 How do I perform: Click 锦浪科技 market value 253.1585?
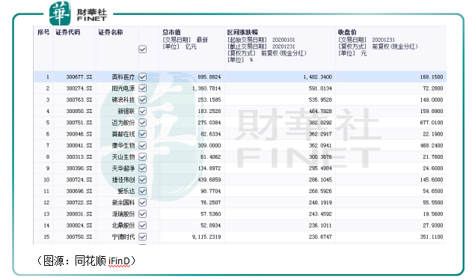coord(209,100)
